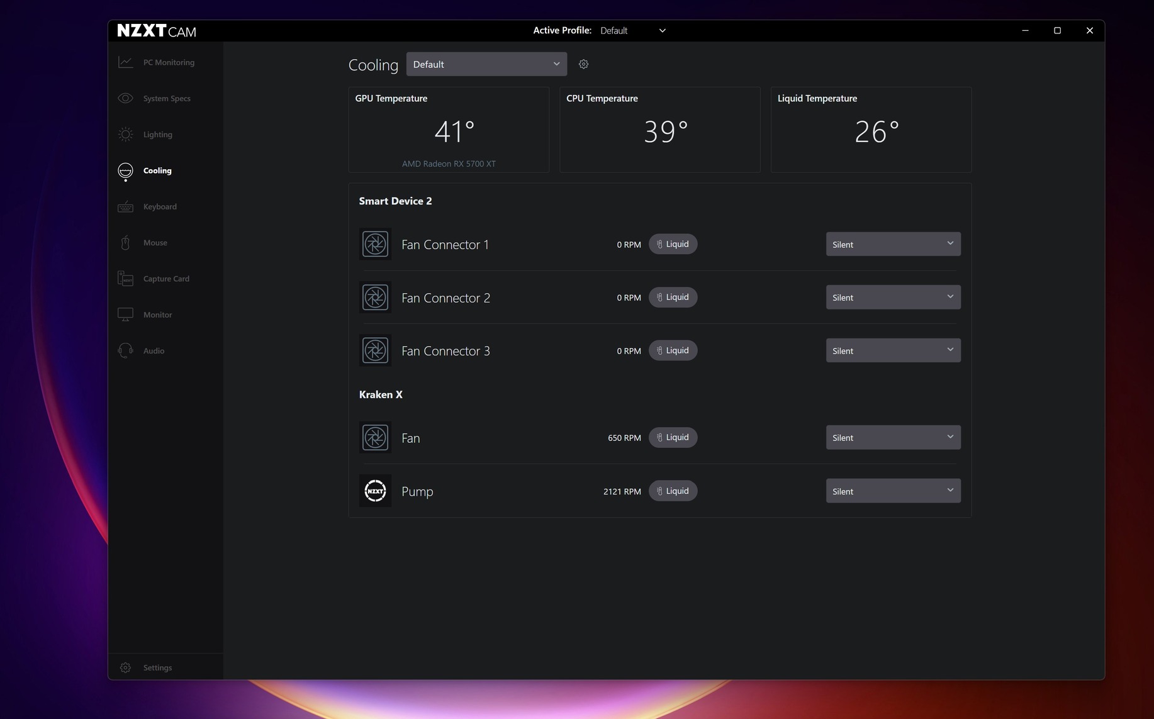Open the Lighting section

(x=157, y=135)
